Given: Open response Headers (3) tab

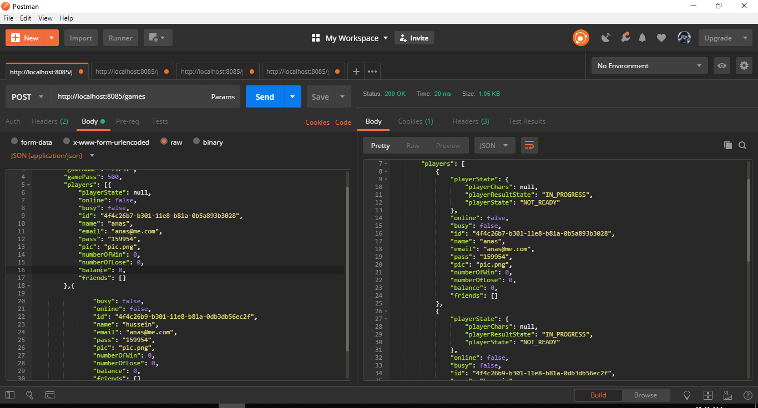Looking at the screenshot, I should point(471,121).
